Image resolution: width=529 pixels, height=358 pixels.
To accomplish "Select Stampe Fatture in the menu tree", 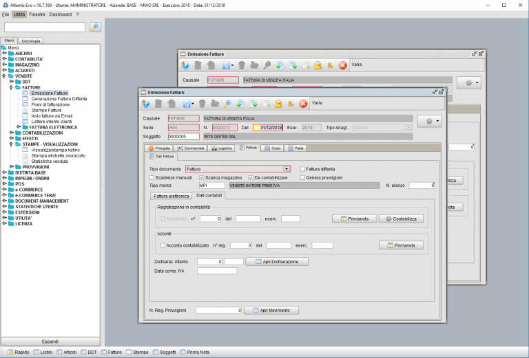I will (x=46, y=110).
